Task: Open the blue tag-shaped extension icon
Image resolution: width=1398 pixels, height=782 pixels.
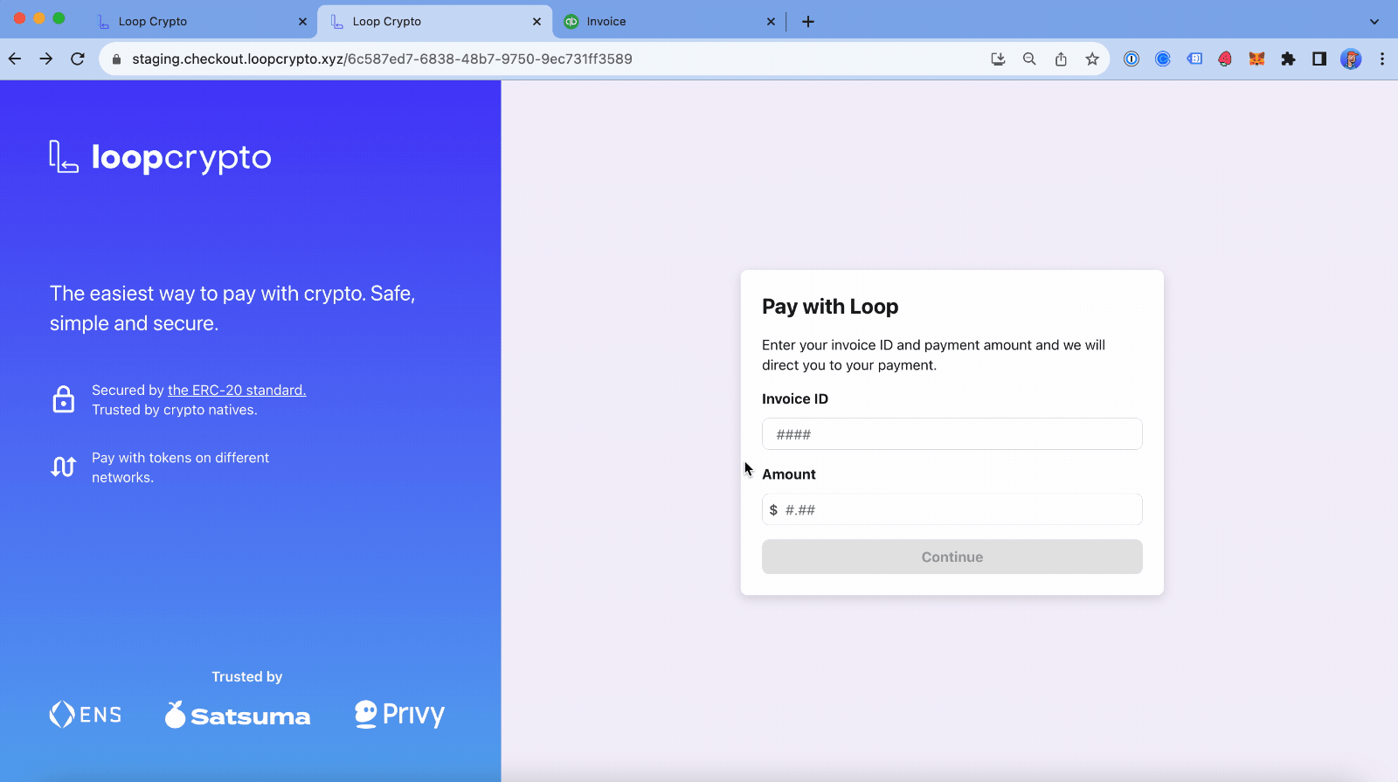Action: [1194, 59]
